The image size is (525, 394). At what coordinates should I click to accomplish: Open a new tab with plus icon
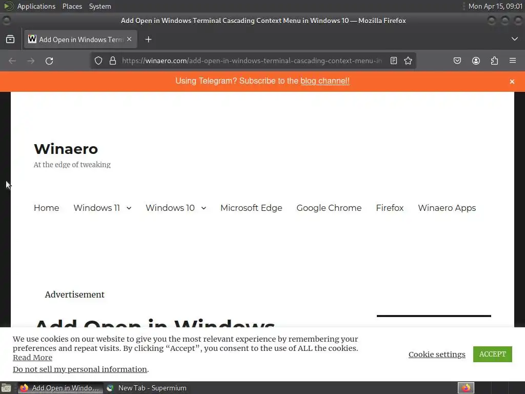[x=148, y=40]
